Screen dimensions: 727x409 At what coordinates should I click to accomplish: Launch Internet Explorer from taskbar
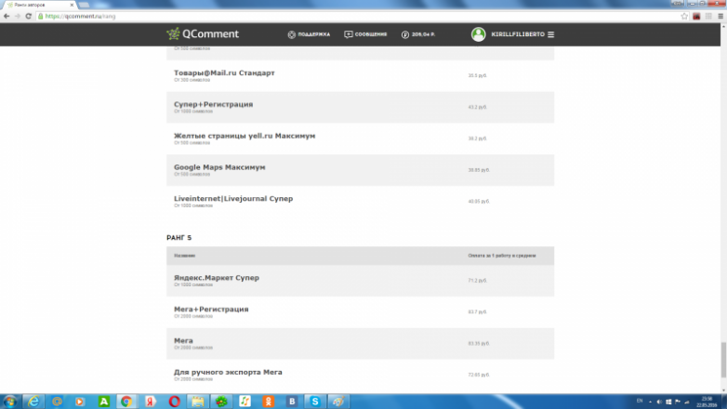click(x=33, y=402)
